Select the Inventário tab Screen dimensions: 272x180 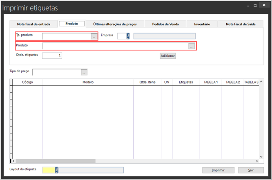coord(201,24)
